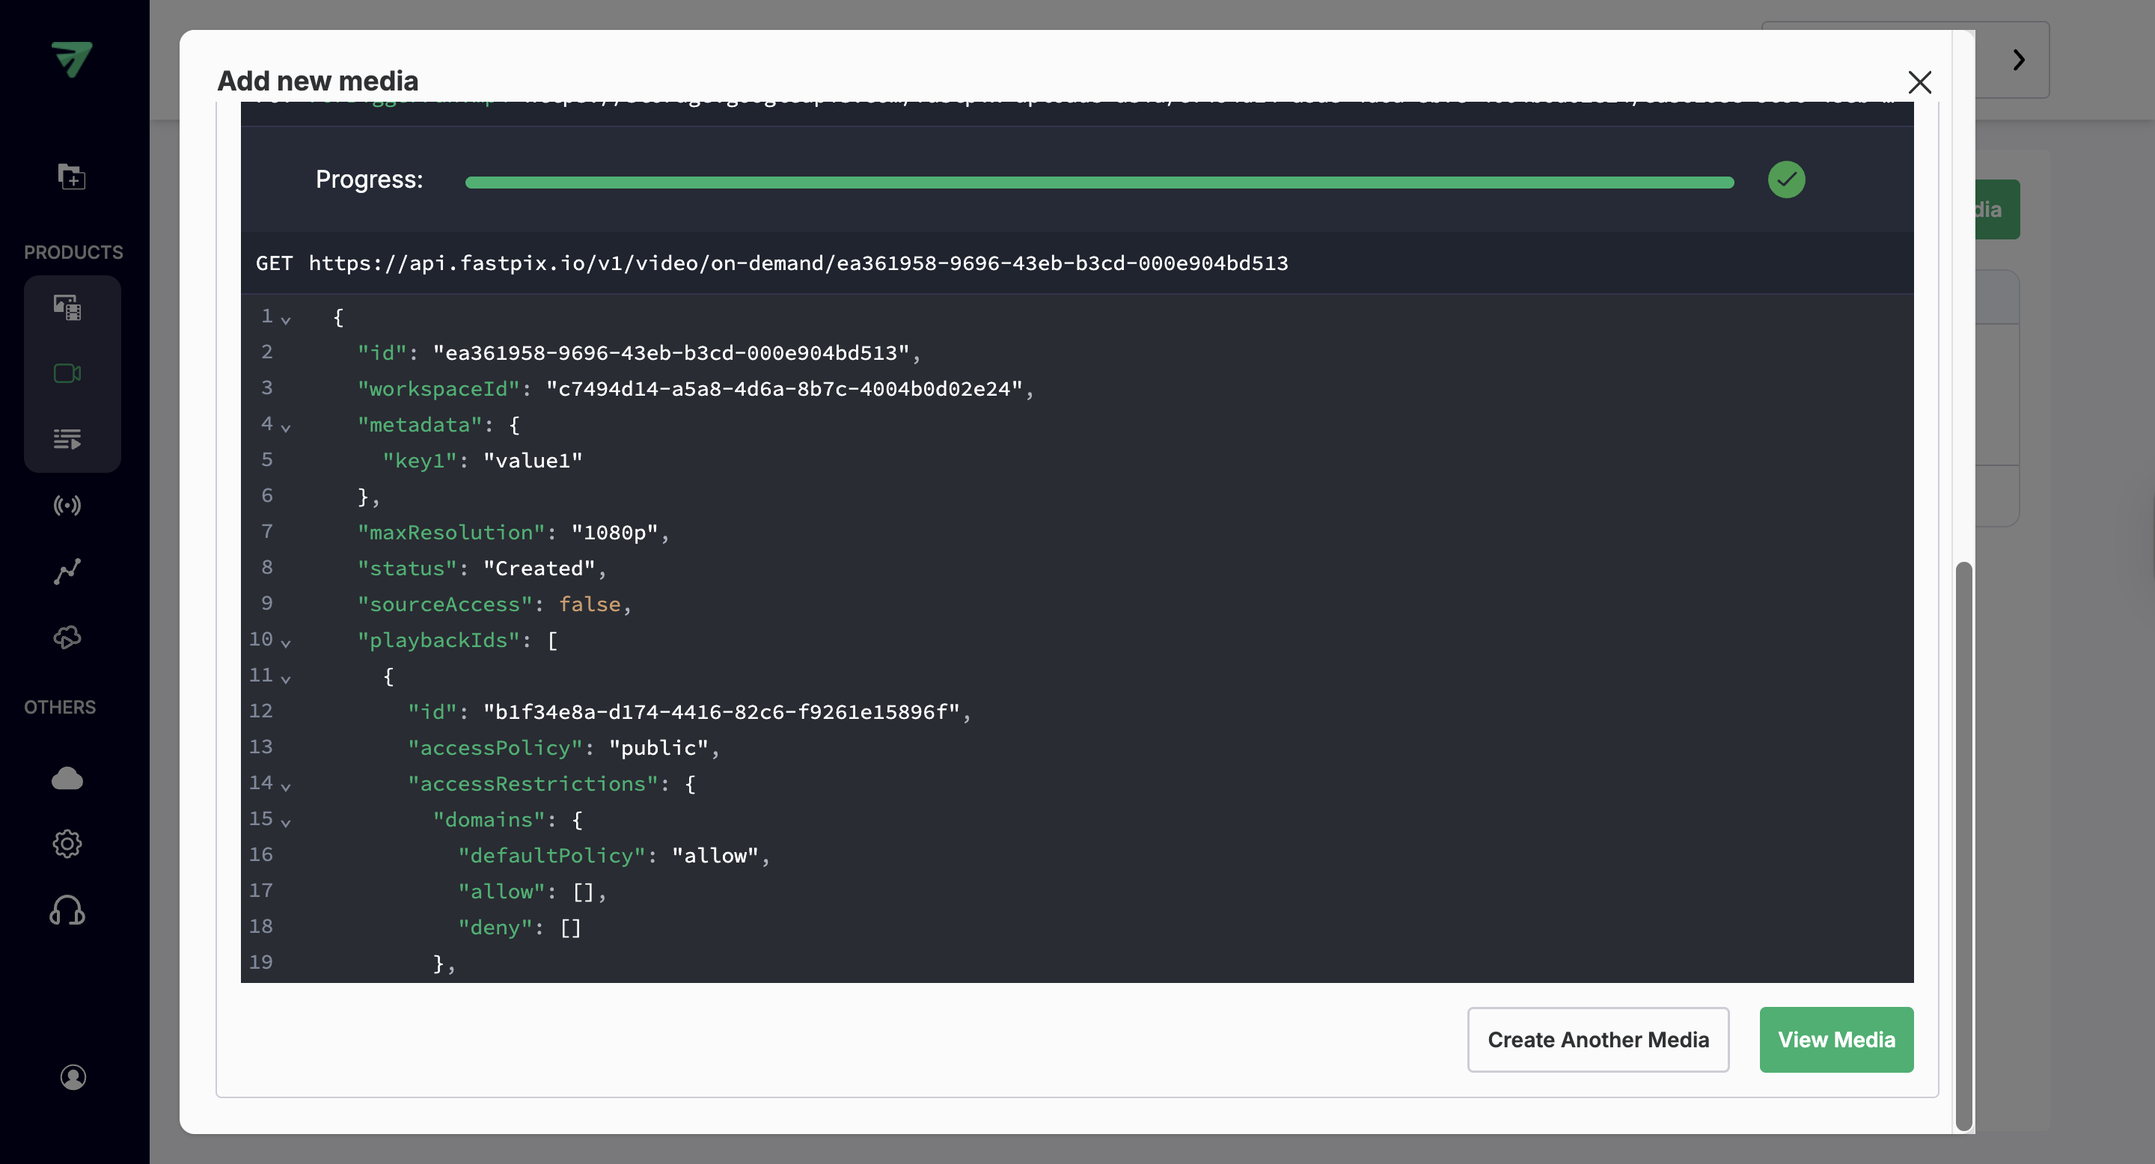Select the video camera sidebar icon
This screenshot has height=1164, width=2155.
click(68, 373)
